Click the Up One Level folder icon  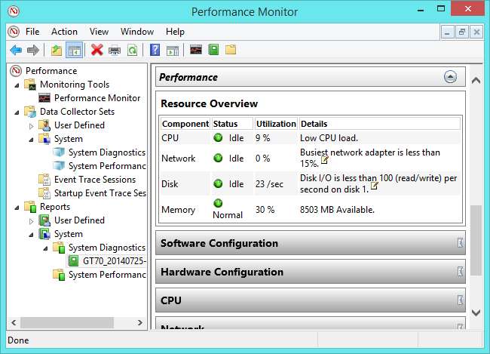[x=56, y=50]
